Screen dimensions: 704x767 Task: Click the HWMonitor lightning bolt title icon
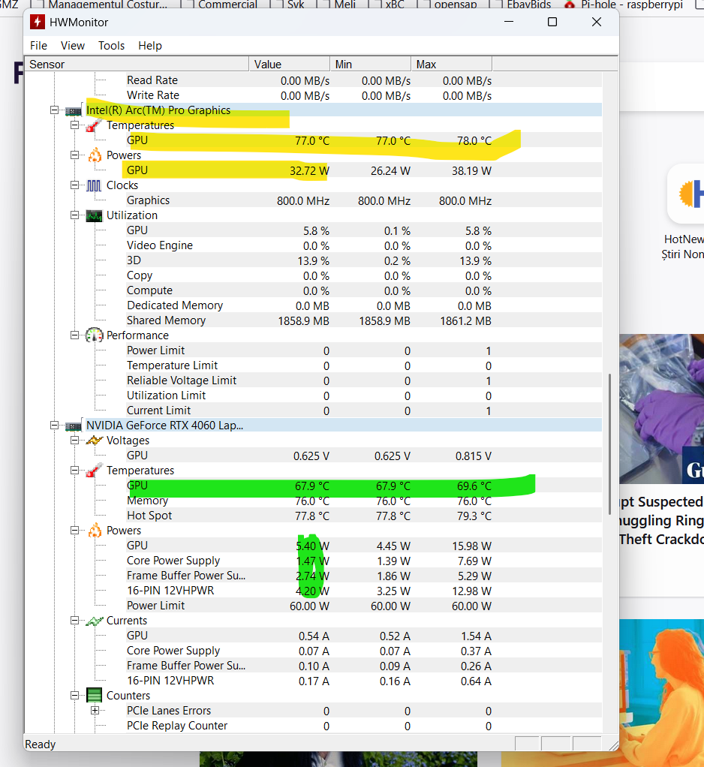click(x=38, y=22)
